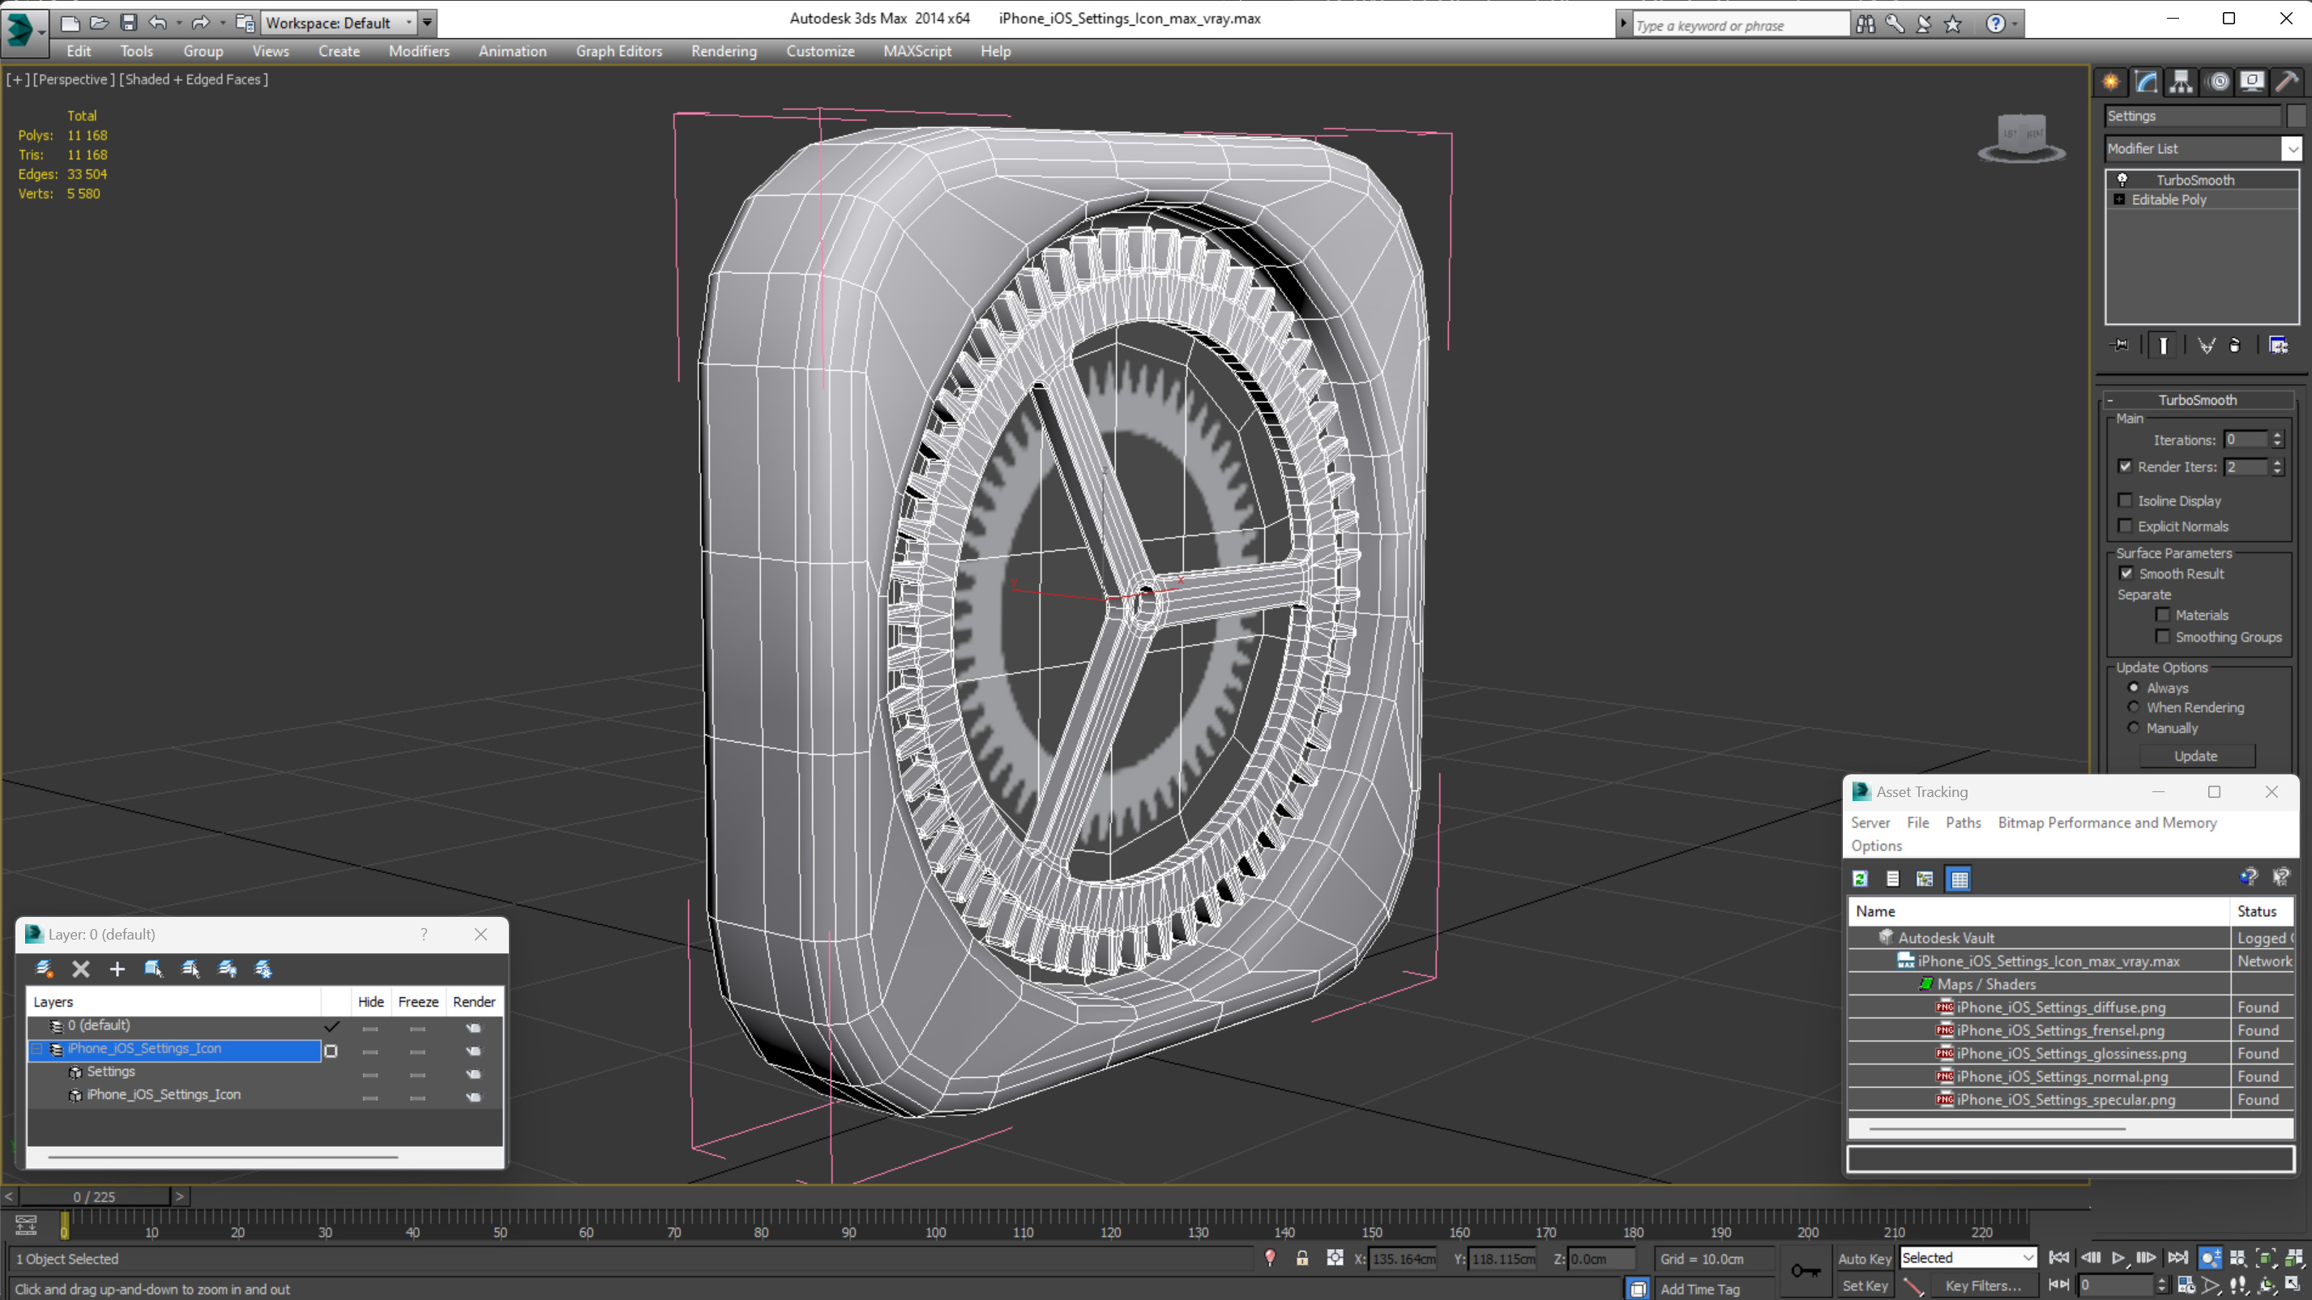Open the Paths menu in Asset Tracking

[x=1963, y=822]
